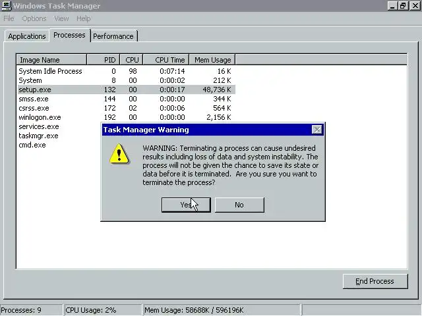Image resolution: width=422 pixels, height=316 pixels.
Task: Click the Mem Usage status bar entry
Action: click(222, 310)
